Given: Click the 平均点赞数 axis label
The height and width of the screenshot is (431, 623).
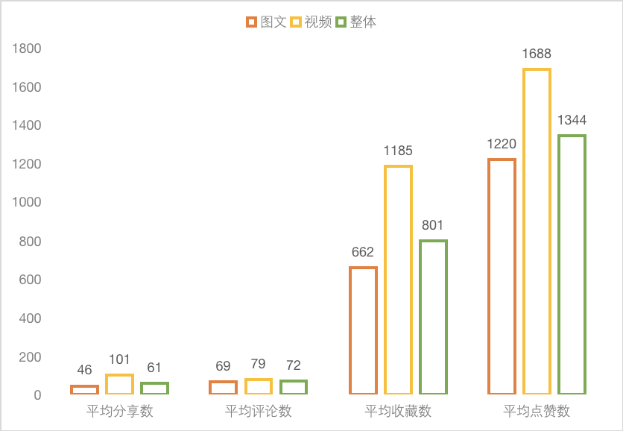Looking at the screenshot, I should tap(537, 411).
